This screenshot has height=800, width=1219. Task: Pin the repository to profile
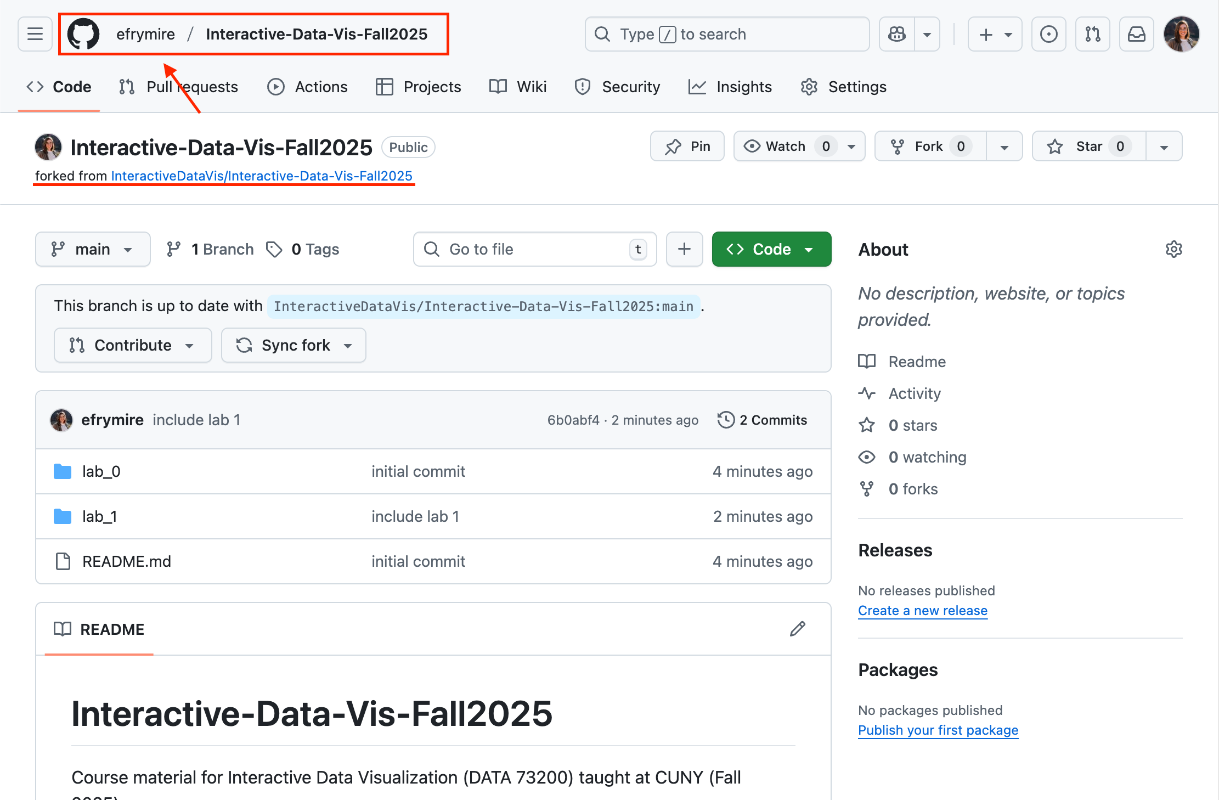tap(687, 147)
